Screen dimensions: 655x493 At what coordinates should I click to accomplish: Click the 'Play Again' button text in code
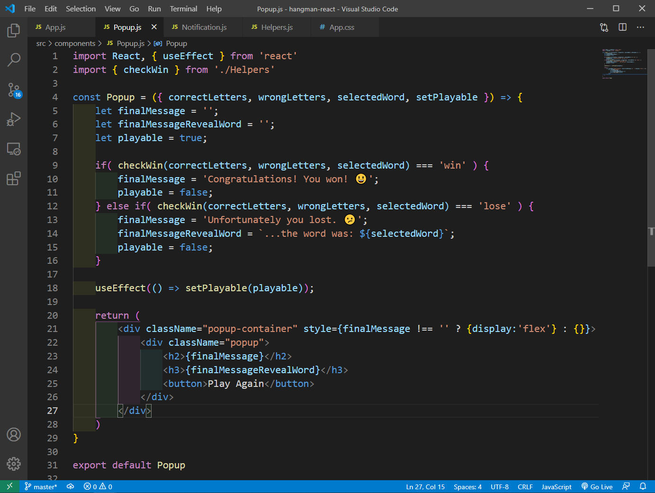(235, 384)
